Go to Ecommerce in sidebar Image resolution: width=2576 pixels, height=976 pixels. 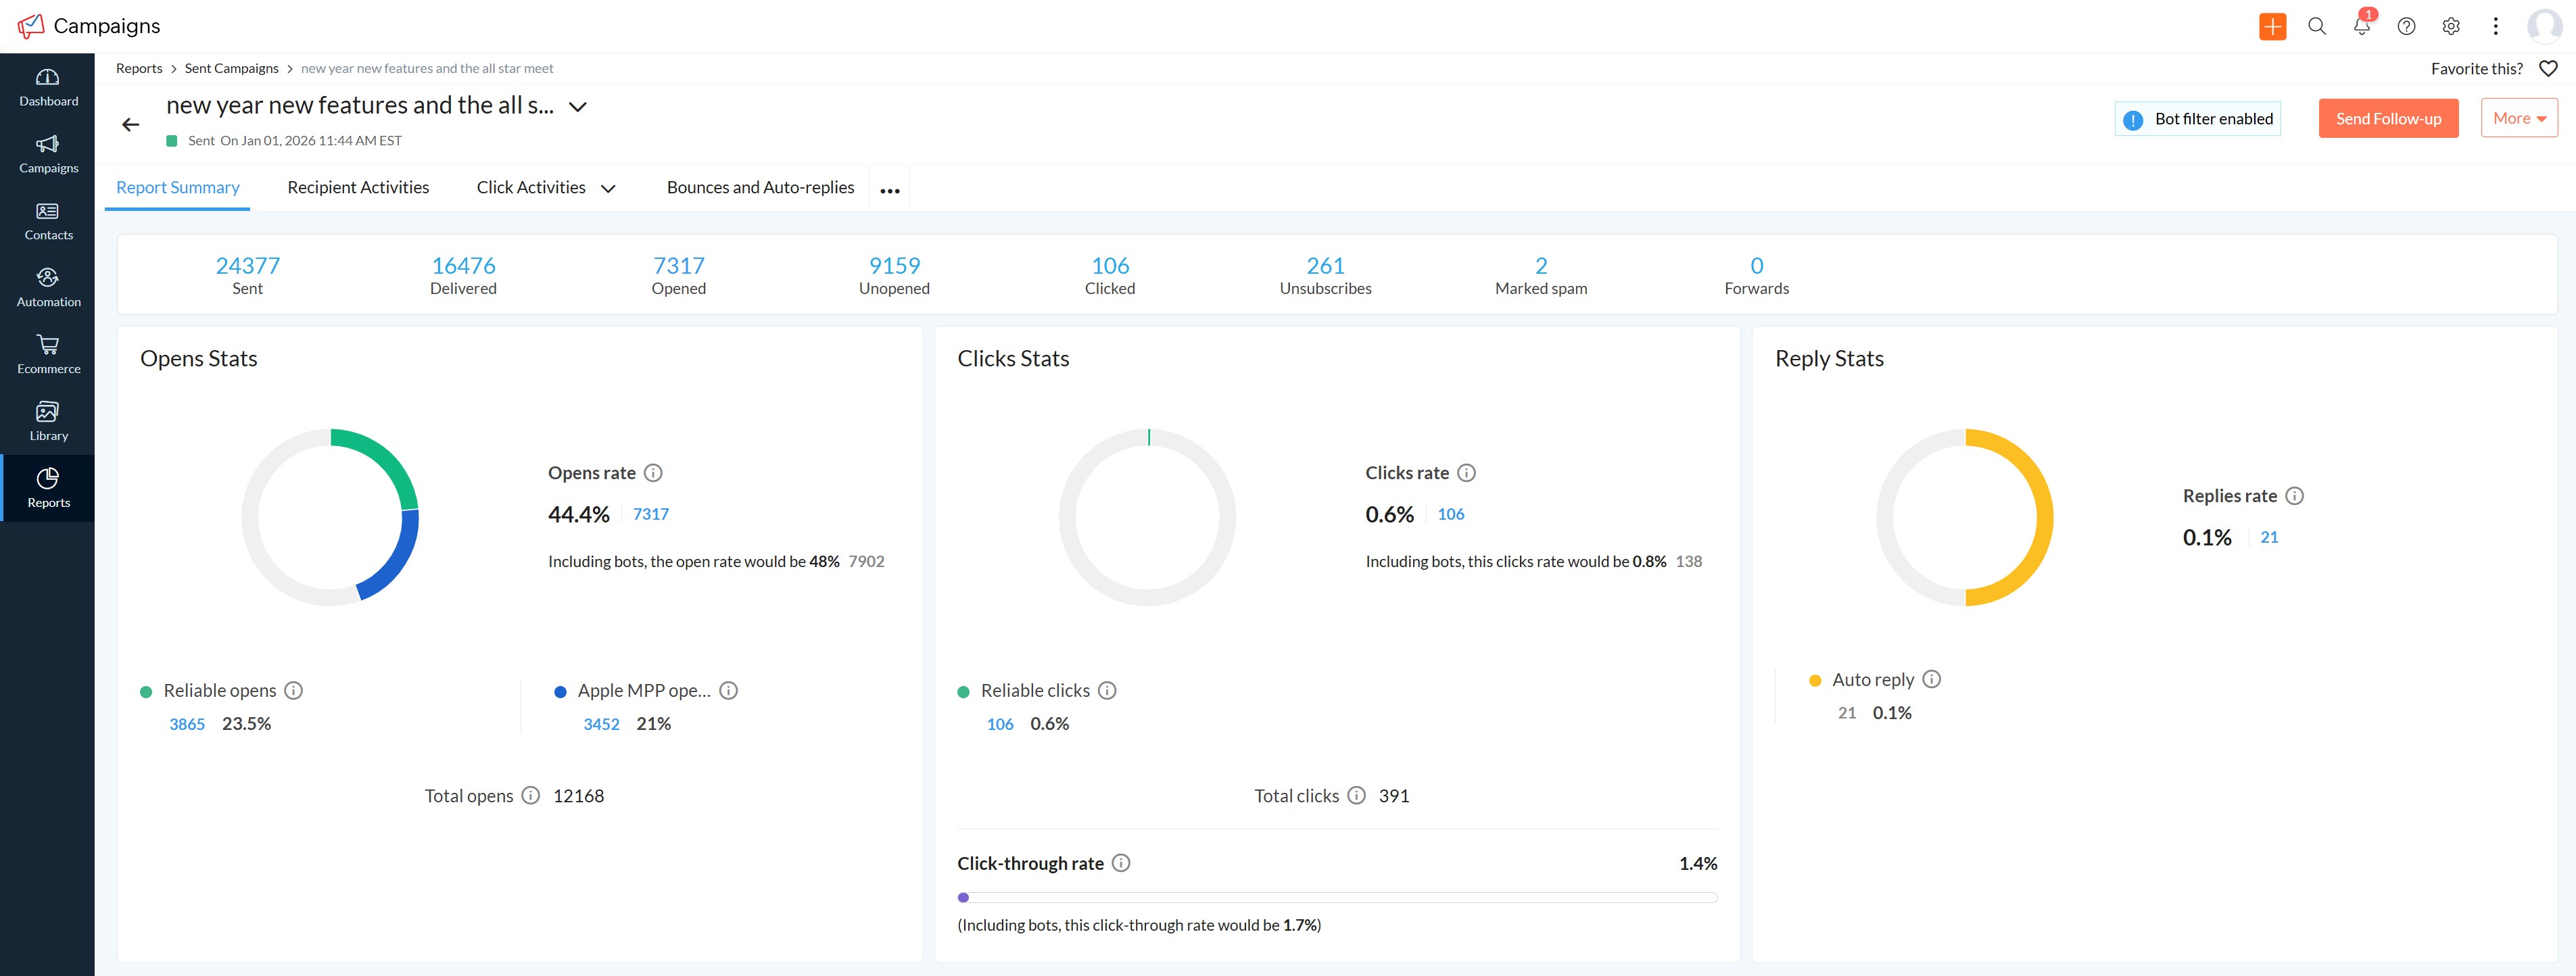[x=48, y=354]
